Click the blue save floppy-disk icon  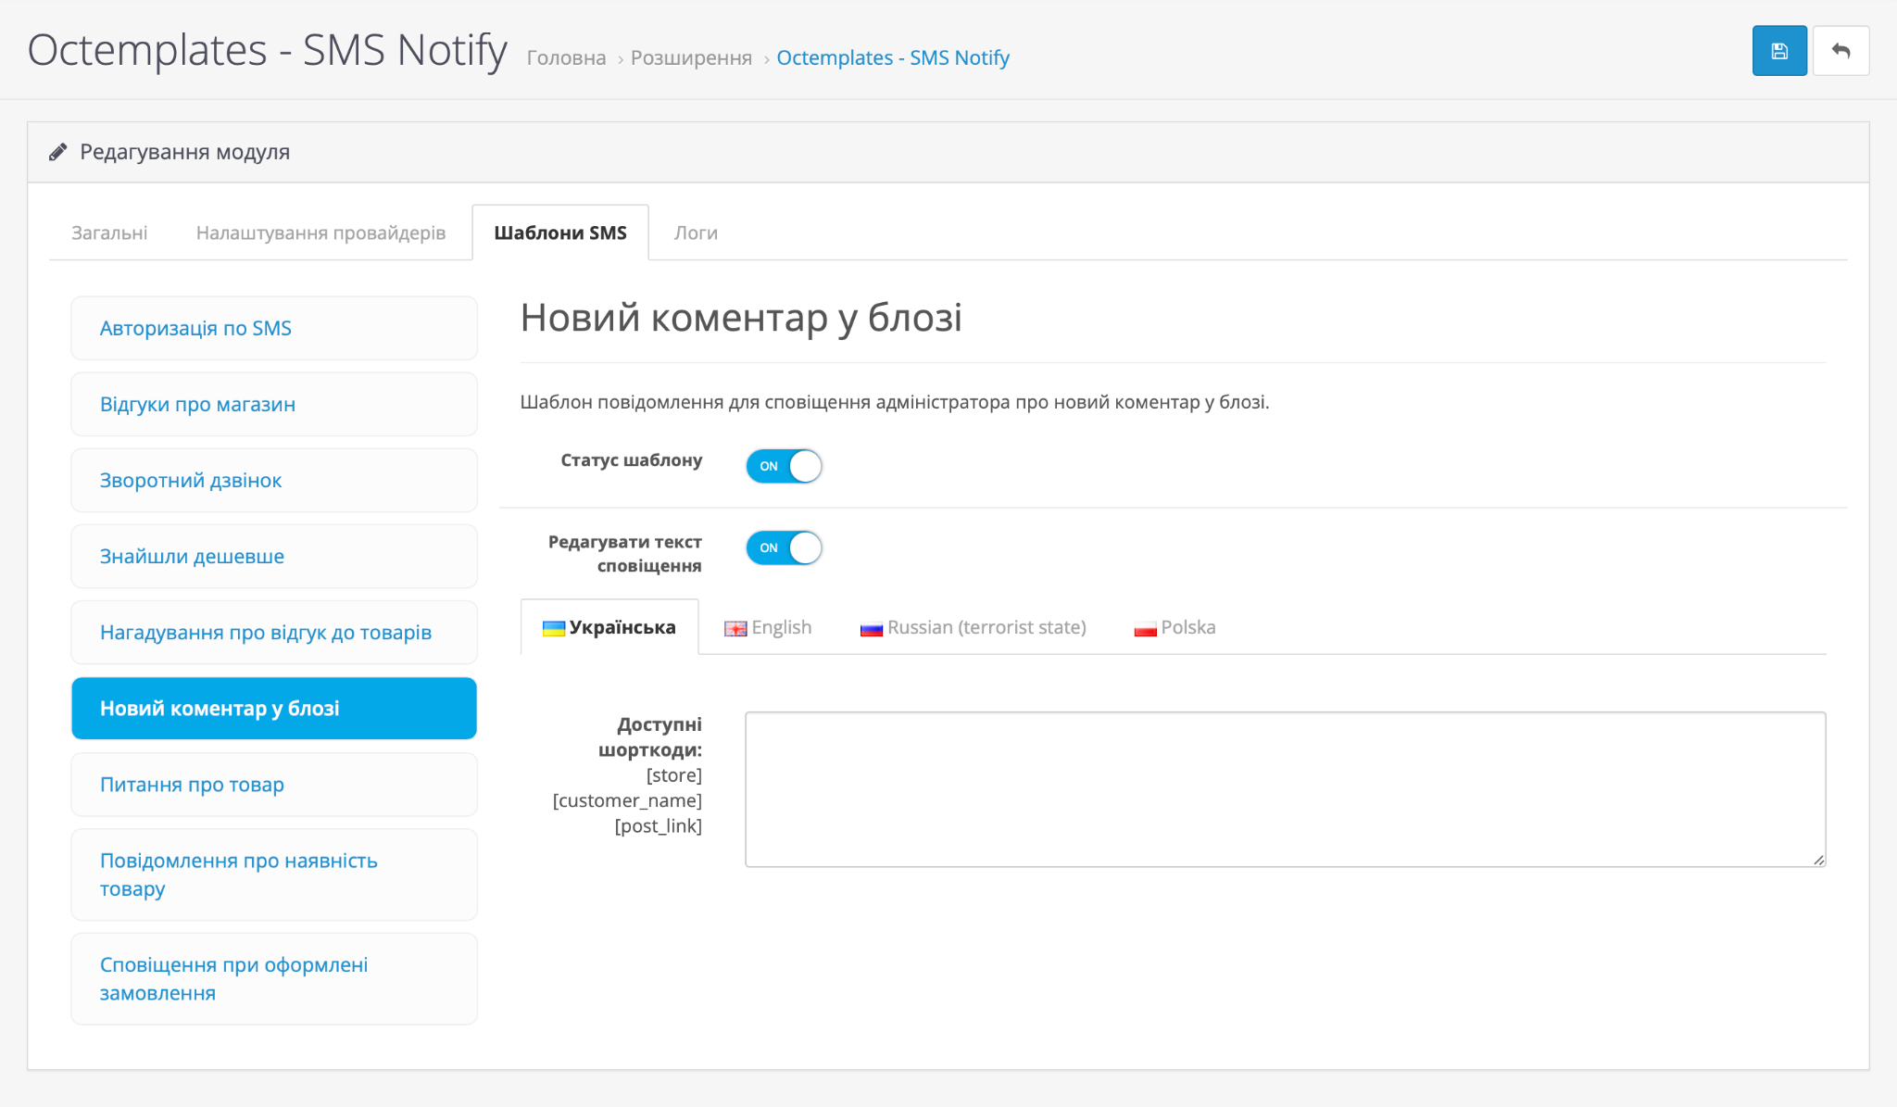1779,51
